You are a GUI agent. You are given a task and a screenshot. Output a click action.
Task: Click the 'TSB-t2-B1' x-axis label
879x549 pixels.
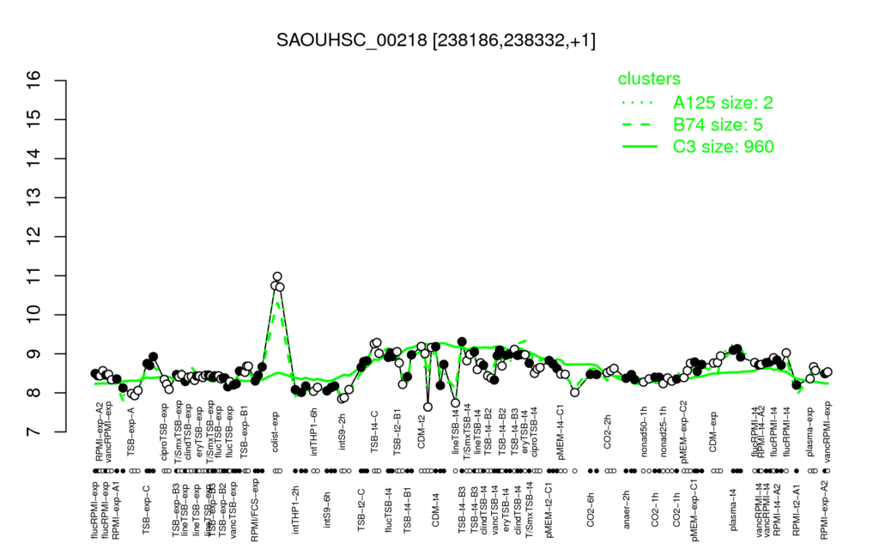pyautogui.click(x=397, y=431)
